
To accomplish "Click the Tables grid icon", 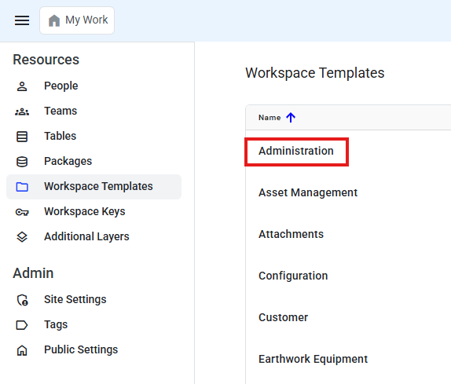I will 22,137.
